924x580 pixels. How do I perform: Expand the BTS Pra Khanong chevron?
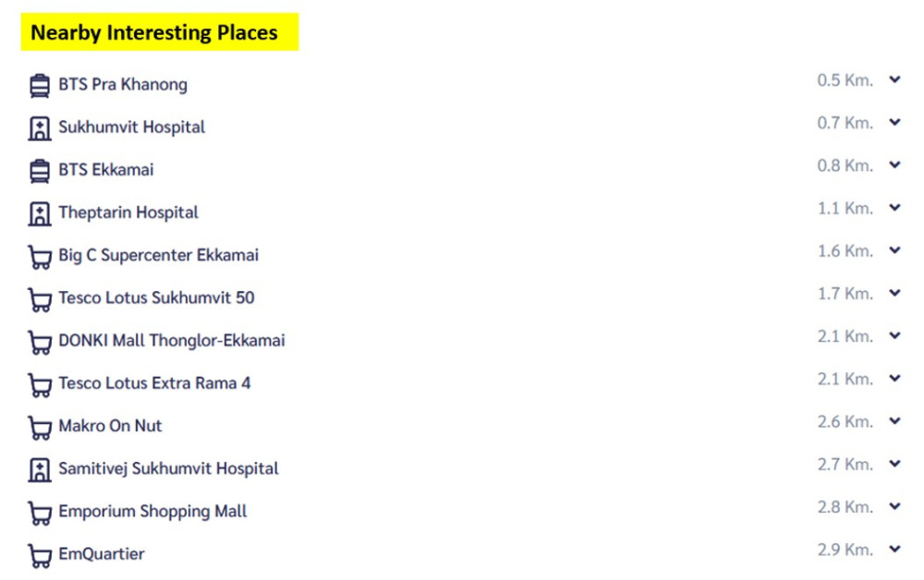click(894, 79)
